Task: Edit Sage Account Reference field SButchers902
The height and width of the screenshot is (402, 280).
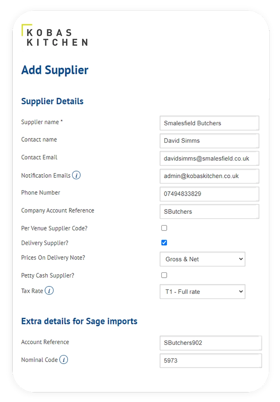Action: (211, 343)
